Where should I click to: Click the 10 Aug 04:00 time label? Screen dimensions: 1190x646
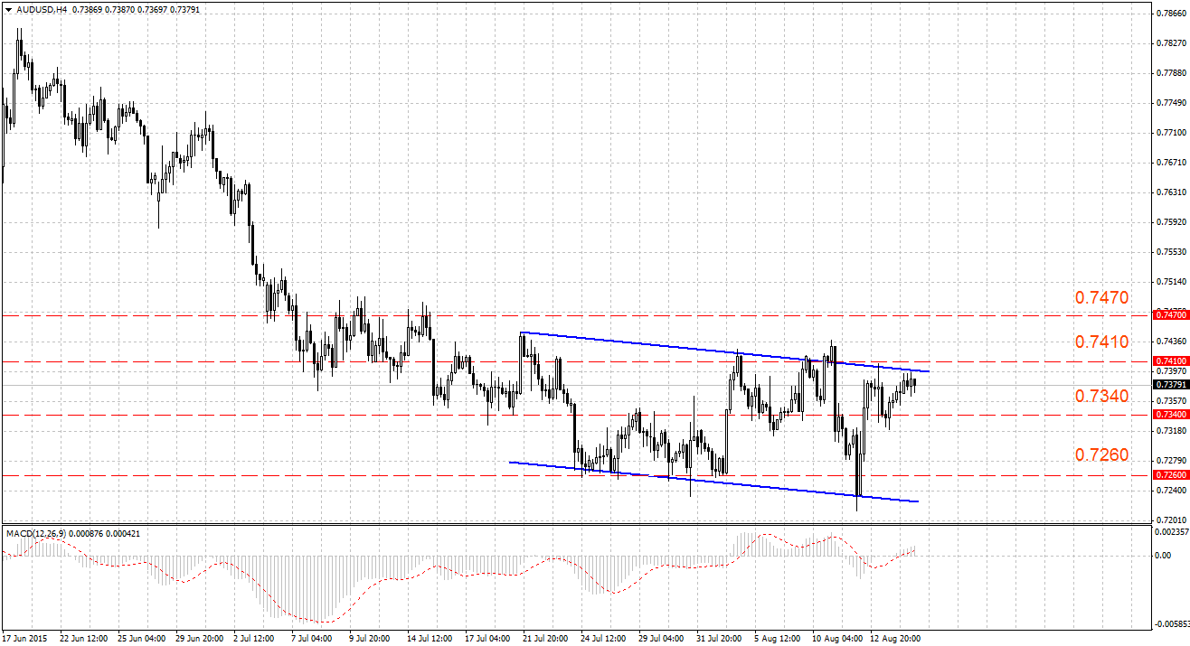pos(837,639)
